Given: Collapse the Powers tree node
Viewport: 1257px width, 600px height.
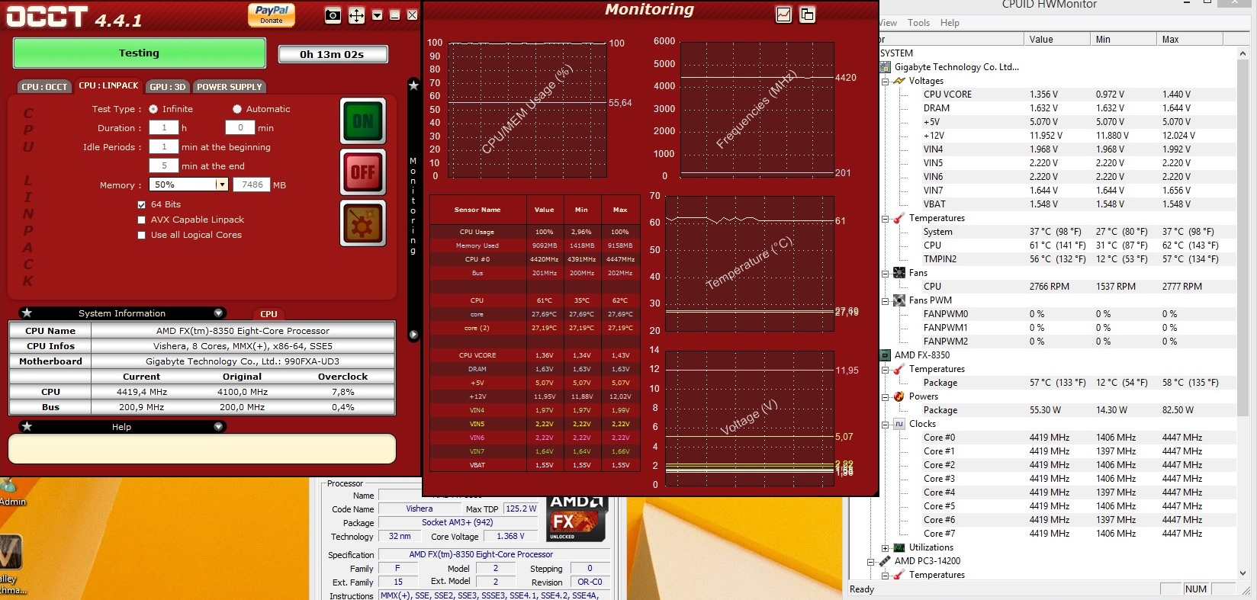Looking at the screenshot, I should click(885, 396).
